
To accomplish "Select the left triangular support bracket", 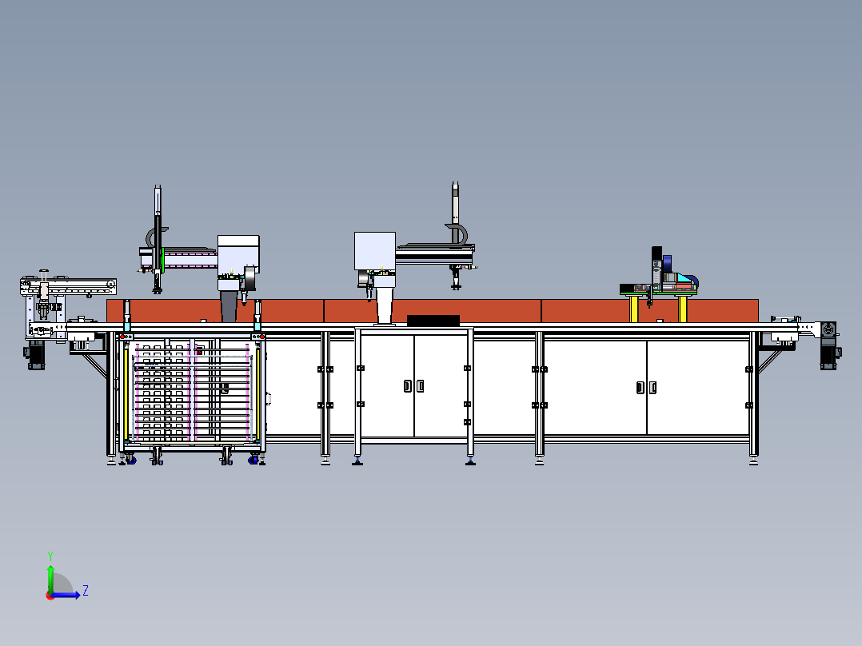I will [x=95, y=365].
